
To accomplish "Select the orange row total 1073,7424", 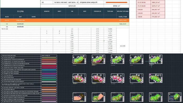I will (123, 20).
